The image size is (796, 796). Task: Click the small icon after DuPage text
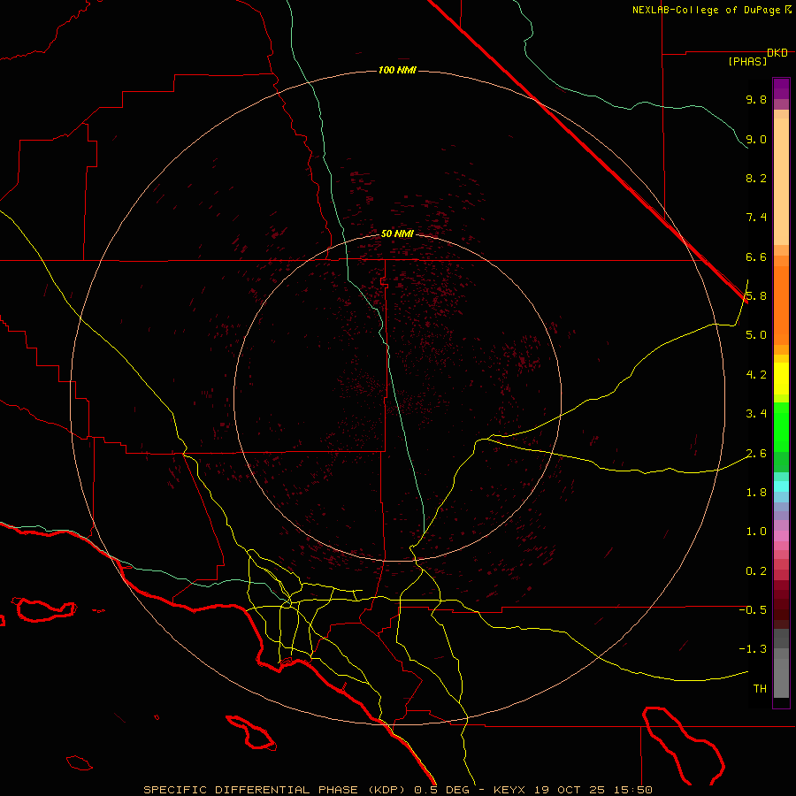coord(787,9)
